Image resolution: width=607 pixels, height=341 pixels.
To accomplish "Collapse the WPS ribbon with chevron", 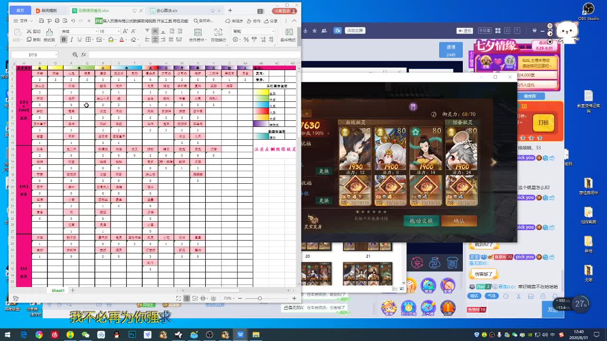I will (294, 21).
